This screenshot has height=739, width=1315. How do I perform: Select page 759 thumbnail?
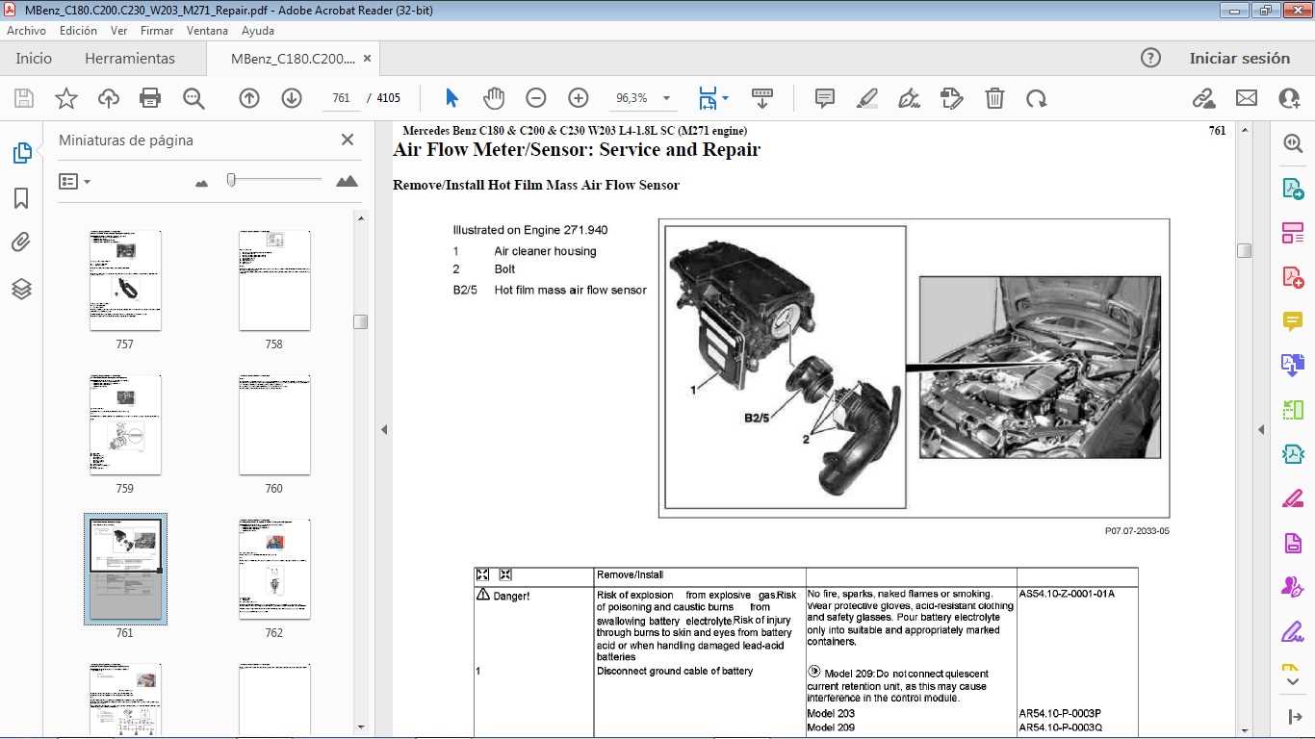[125, 424]
